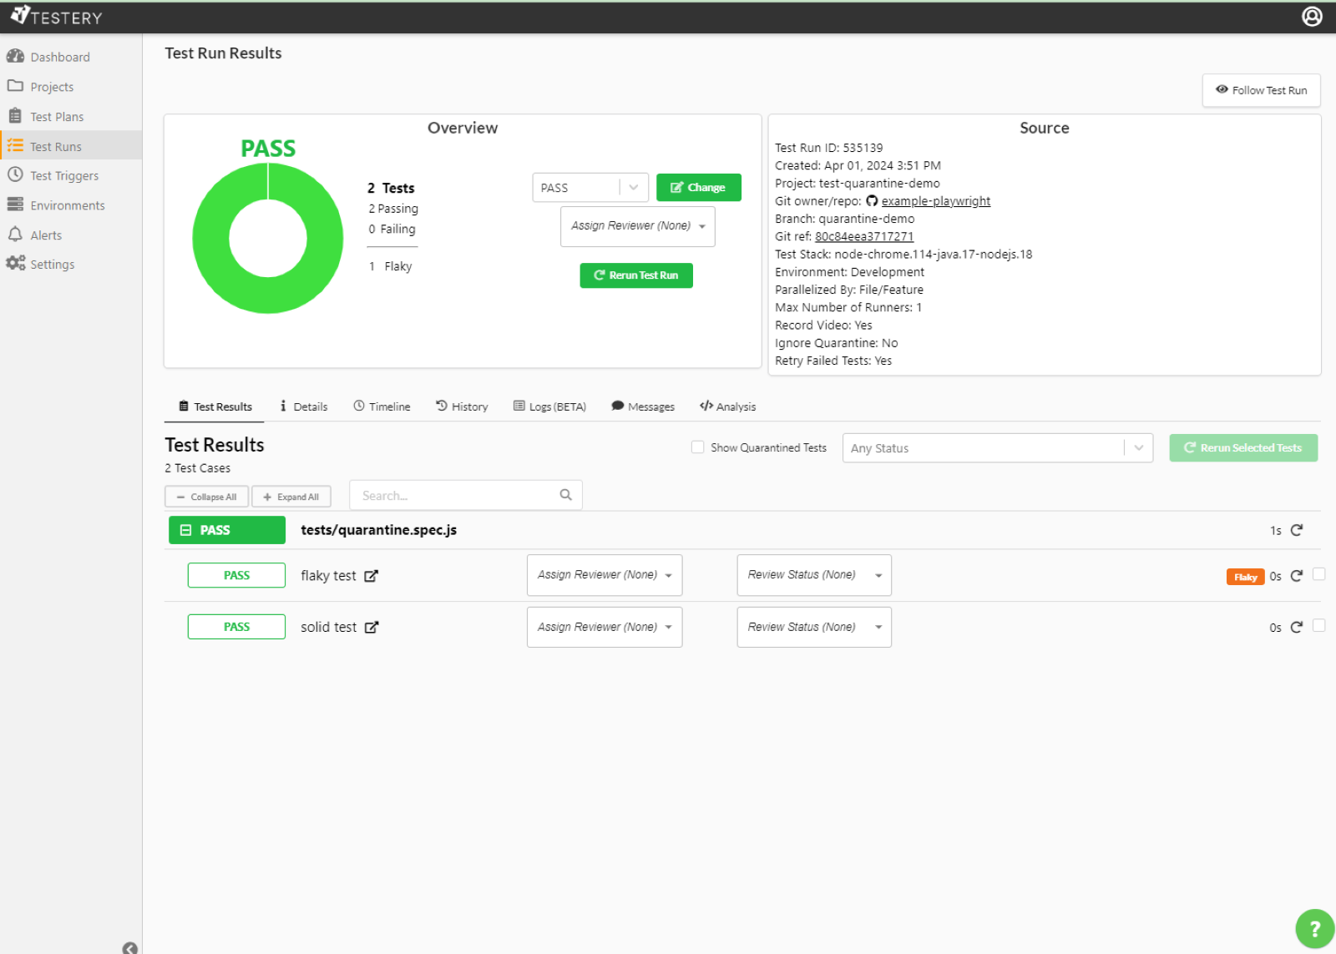Open the overview Assign Reviewer dropdown
Viewport: 1336px width, 954px height.
tap(638, 226)
